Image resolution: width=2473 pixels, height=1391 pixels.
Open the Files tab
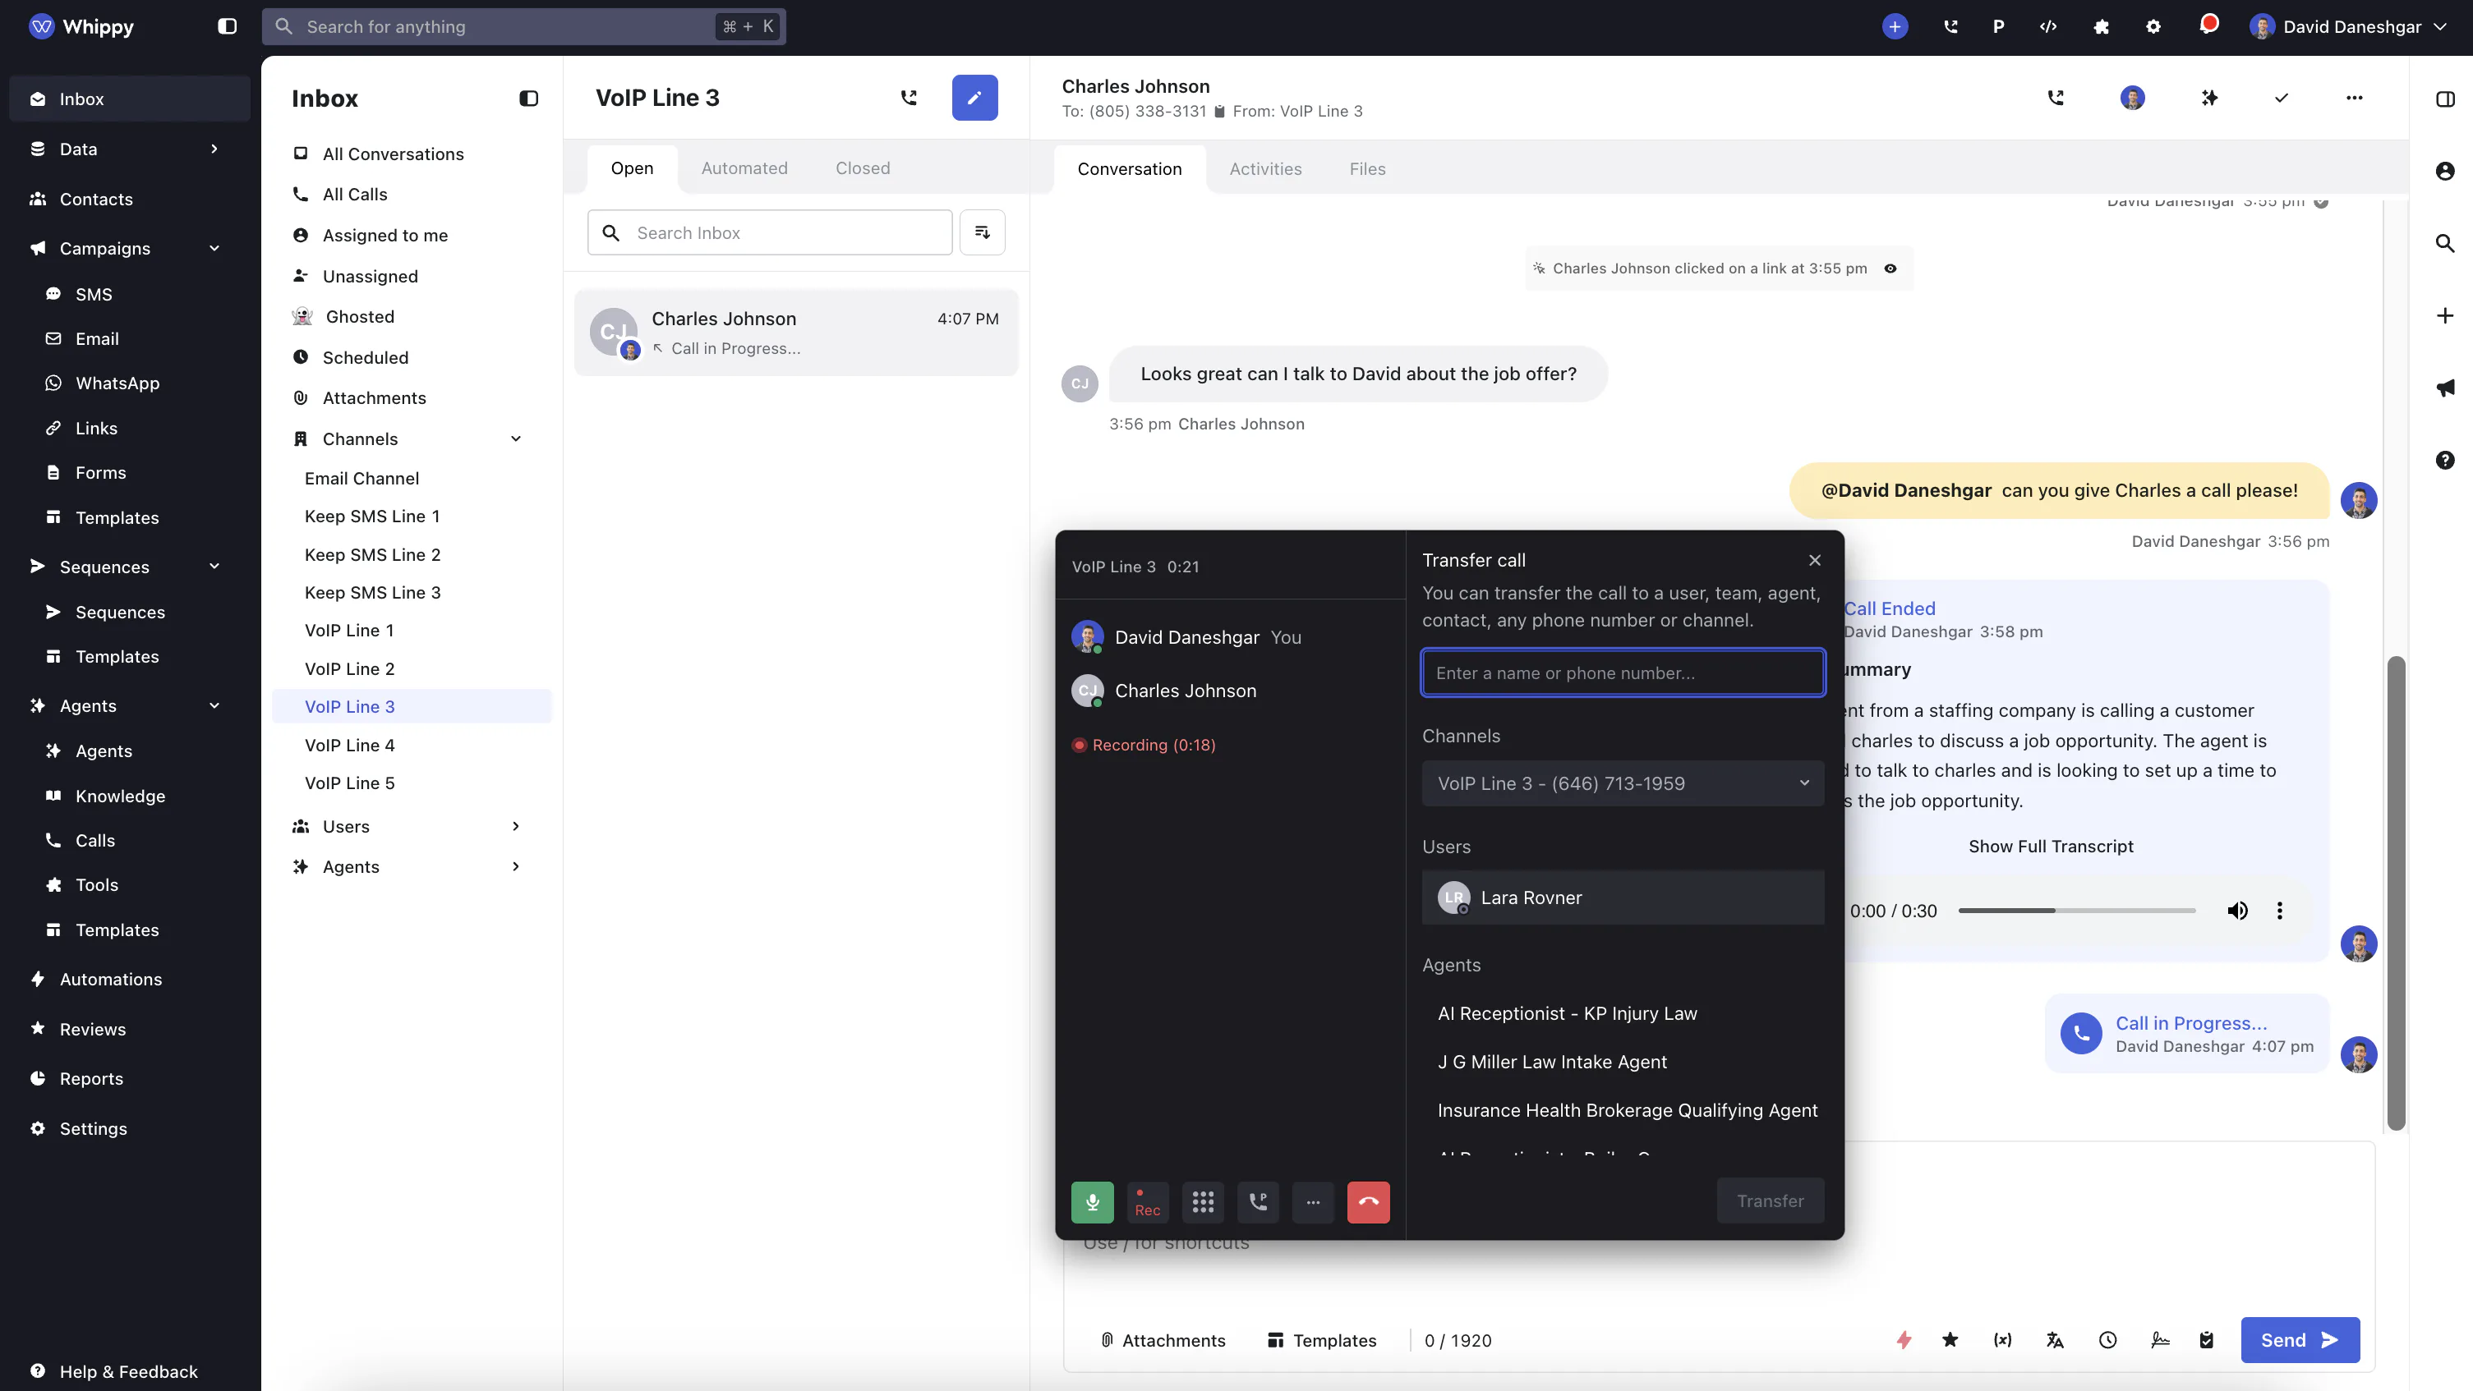click(1367, 169)
